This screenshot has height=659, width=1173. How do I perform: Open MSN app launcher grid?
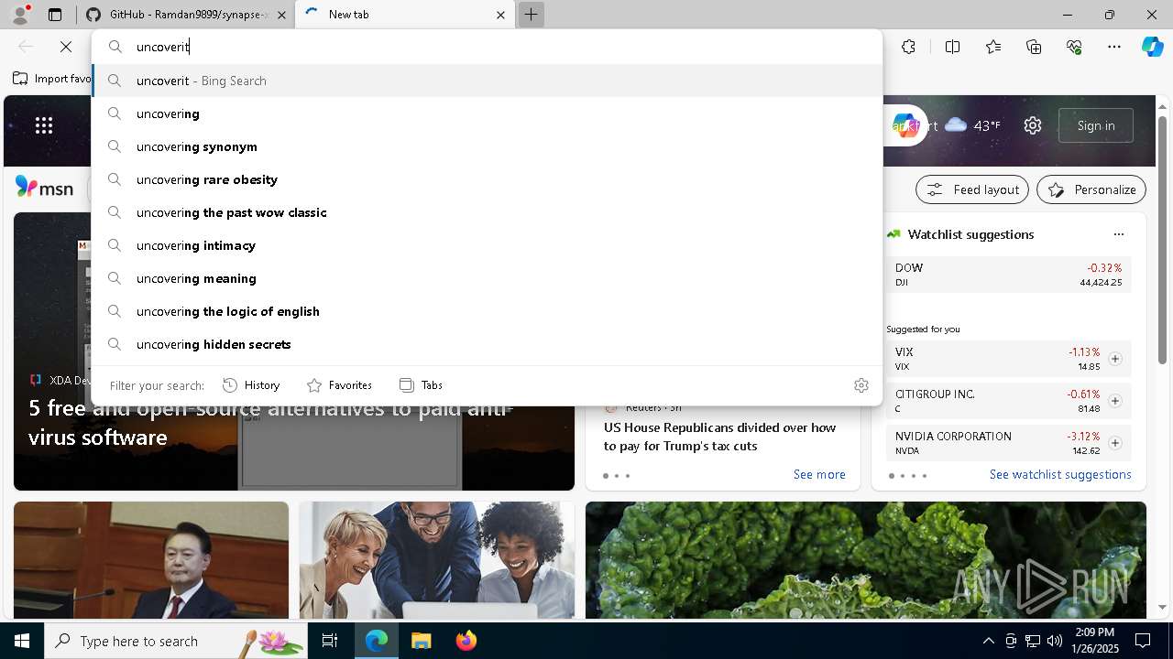44,125
